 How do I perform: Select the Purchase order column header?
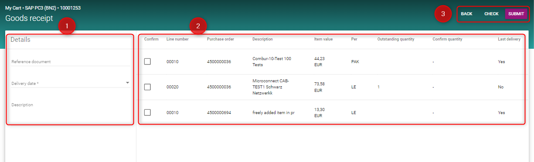[221, 39]
